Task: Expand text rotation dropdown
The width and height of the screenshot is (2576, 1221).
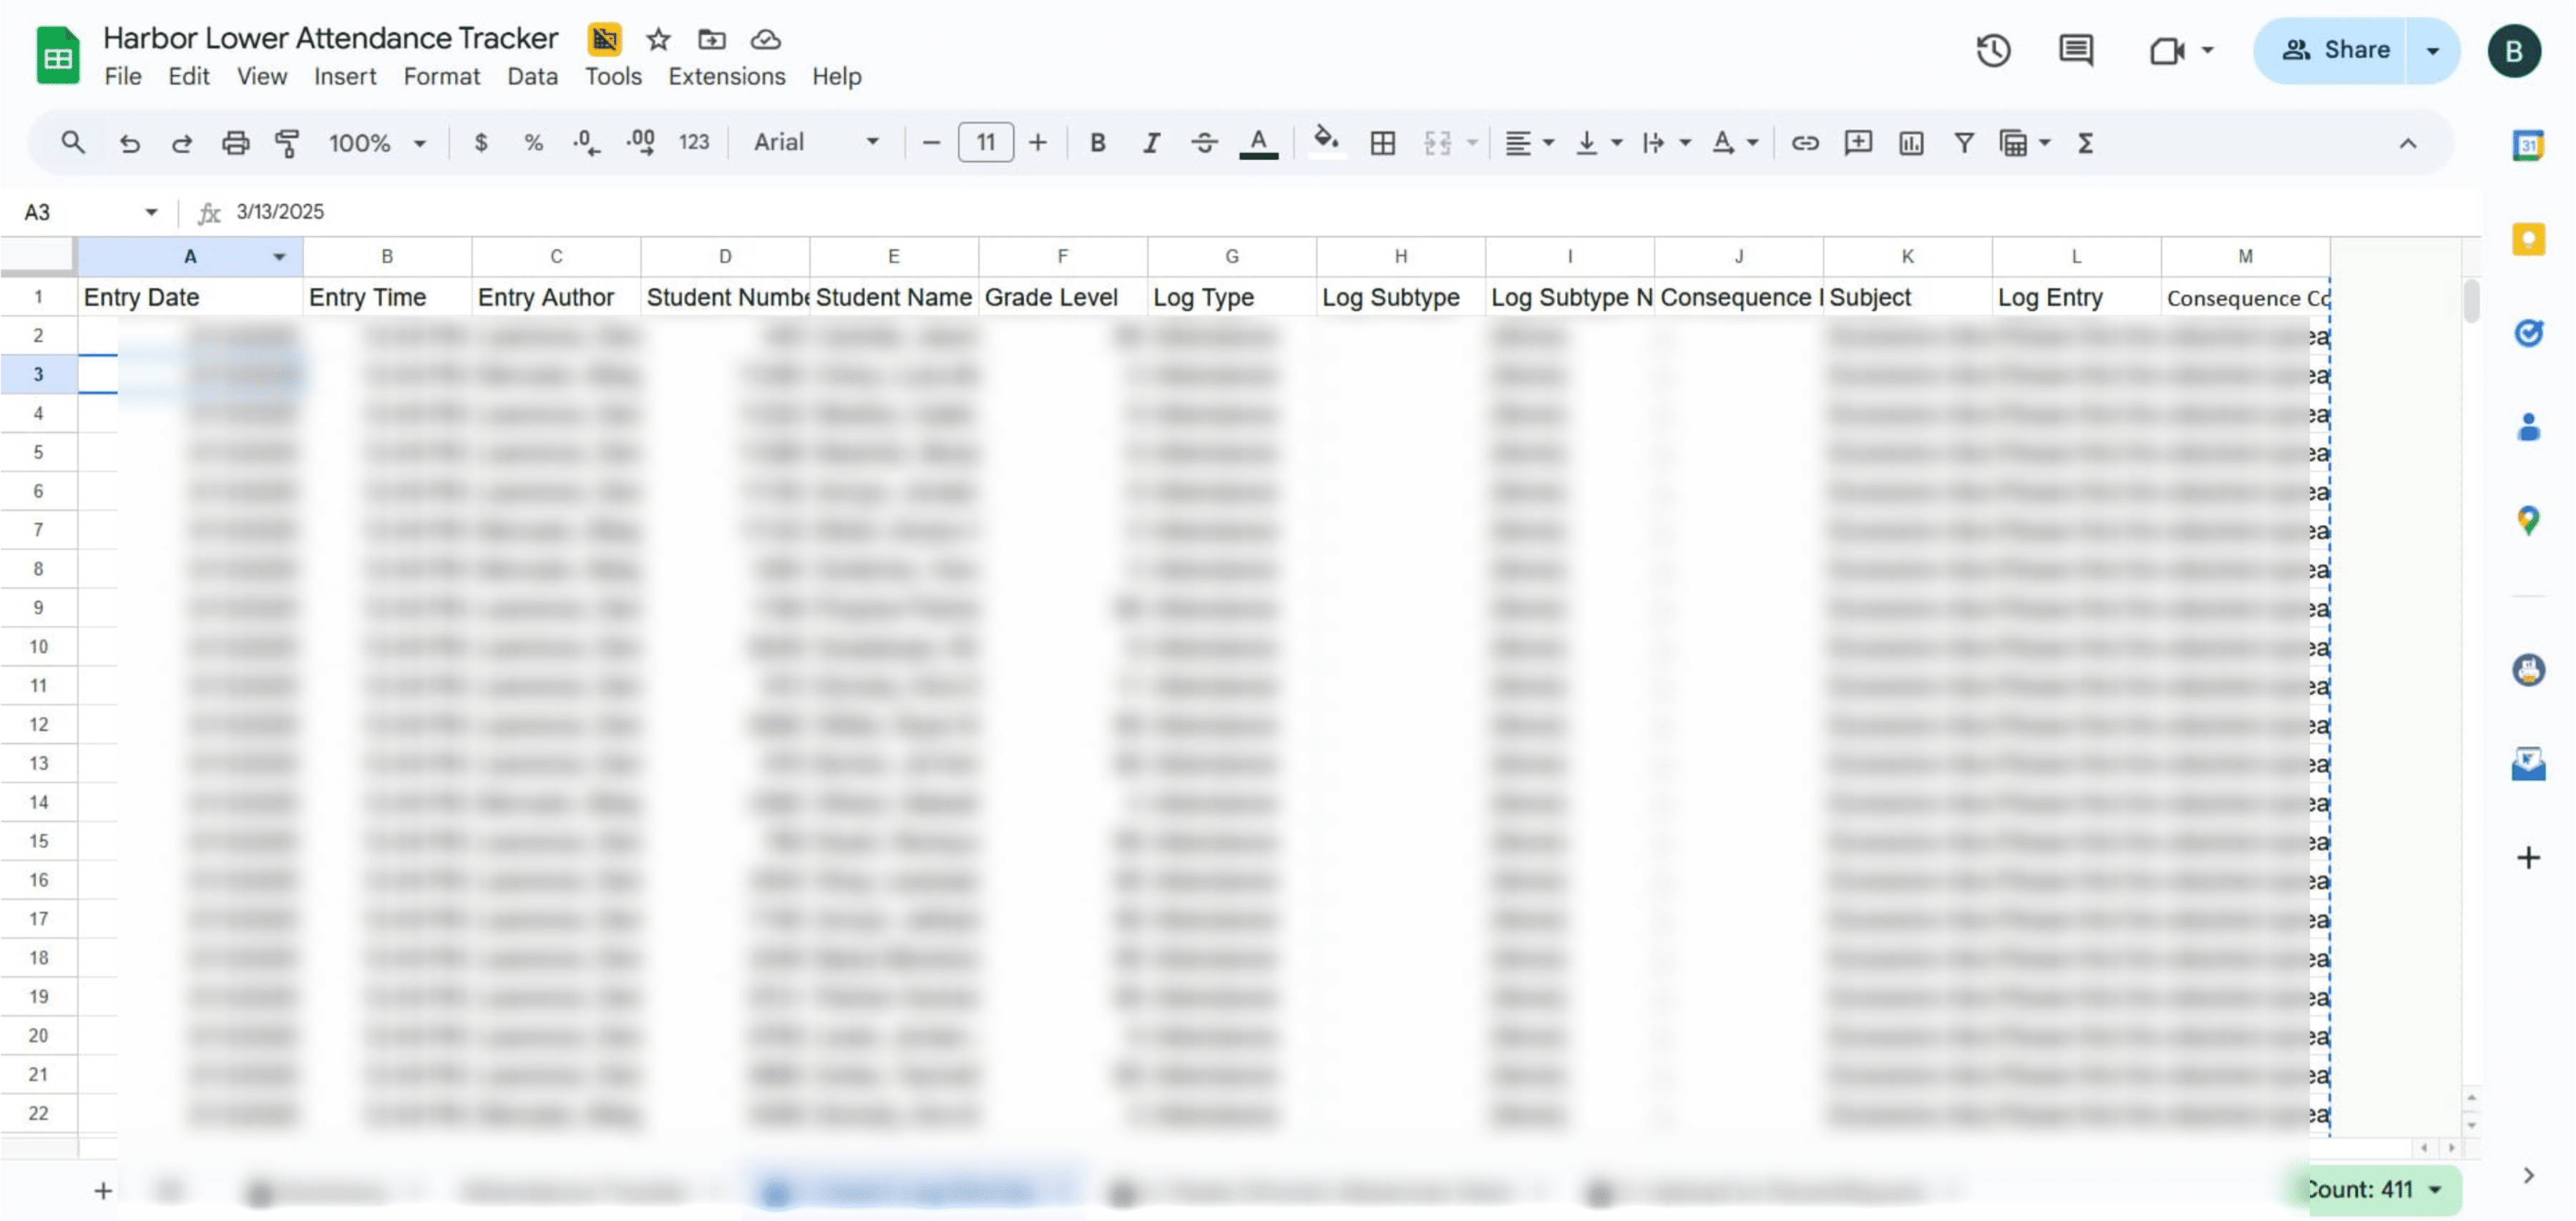Action: coord(1752,143)
